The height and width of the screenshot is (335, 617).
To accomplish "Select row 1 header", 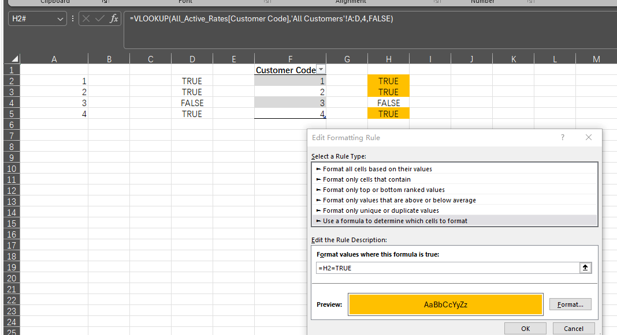I will click(12, 70).
